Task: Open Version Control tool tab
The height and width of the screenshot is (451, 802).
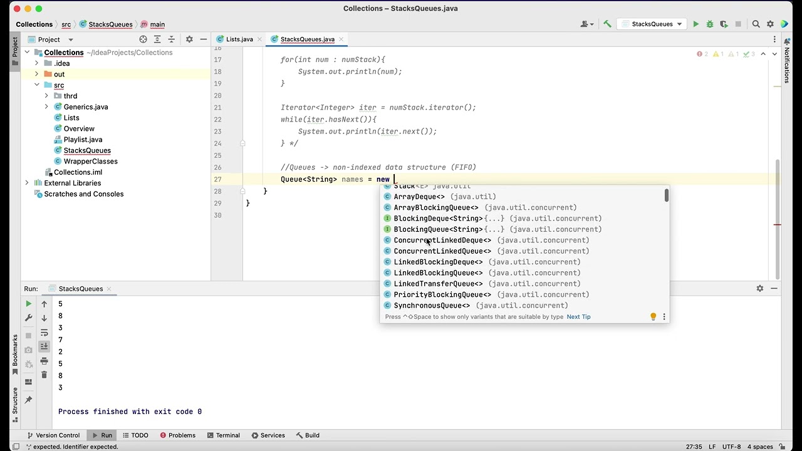Action: click(53, 435)
